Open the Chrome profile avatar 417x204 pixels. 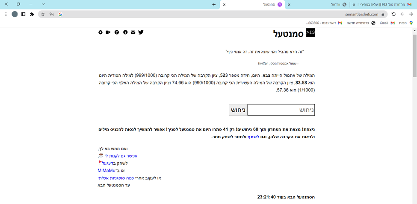pyautogui.click(x=15, y=14)
